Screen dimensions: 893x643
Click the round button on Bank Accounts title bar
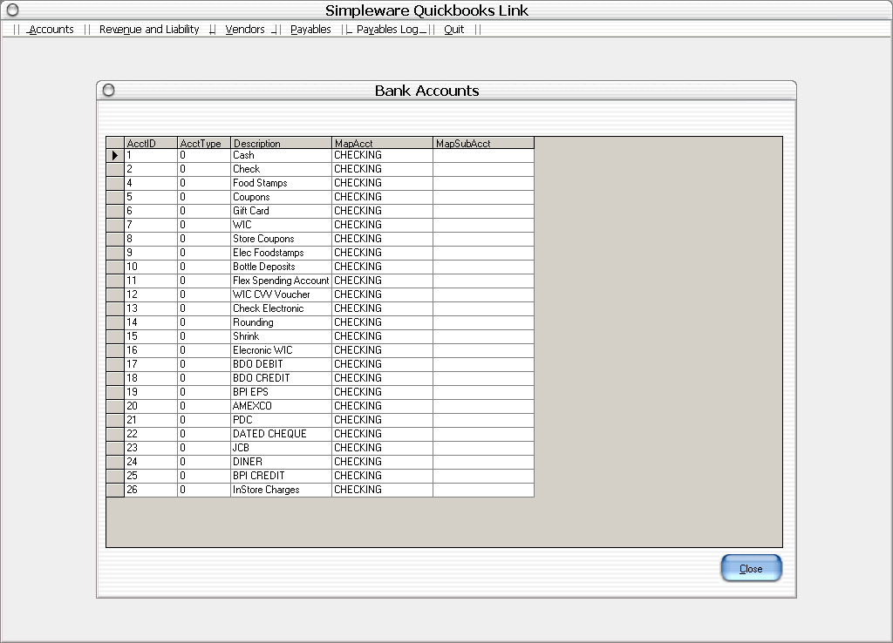(109, 90)
